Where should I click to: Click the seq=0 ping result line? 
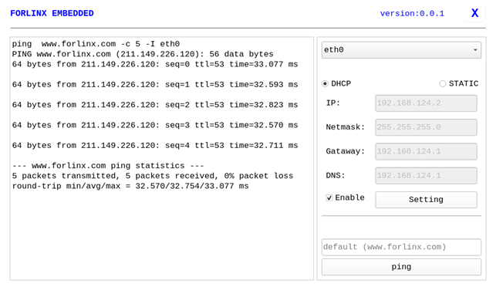(155, 64)
